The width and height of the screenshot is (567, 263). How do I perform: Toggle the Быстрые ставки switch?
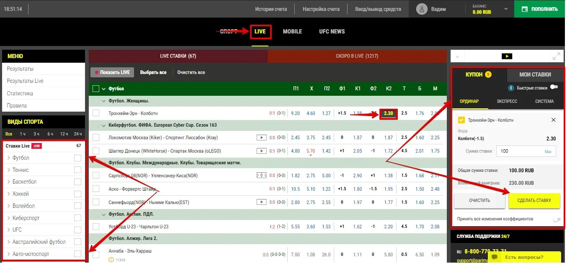tap(554, 87)
